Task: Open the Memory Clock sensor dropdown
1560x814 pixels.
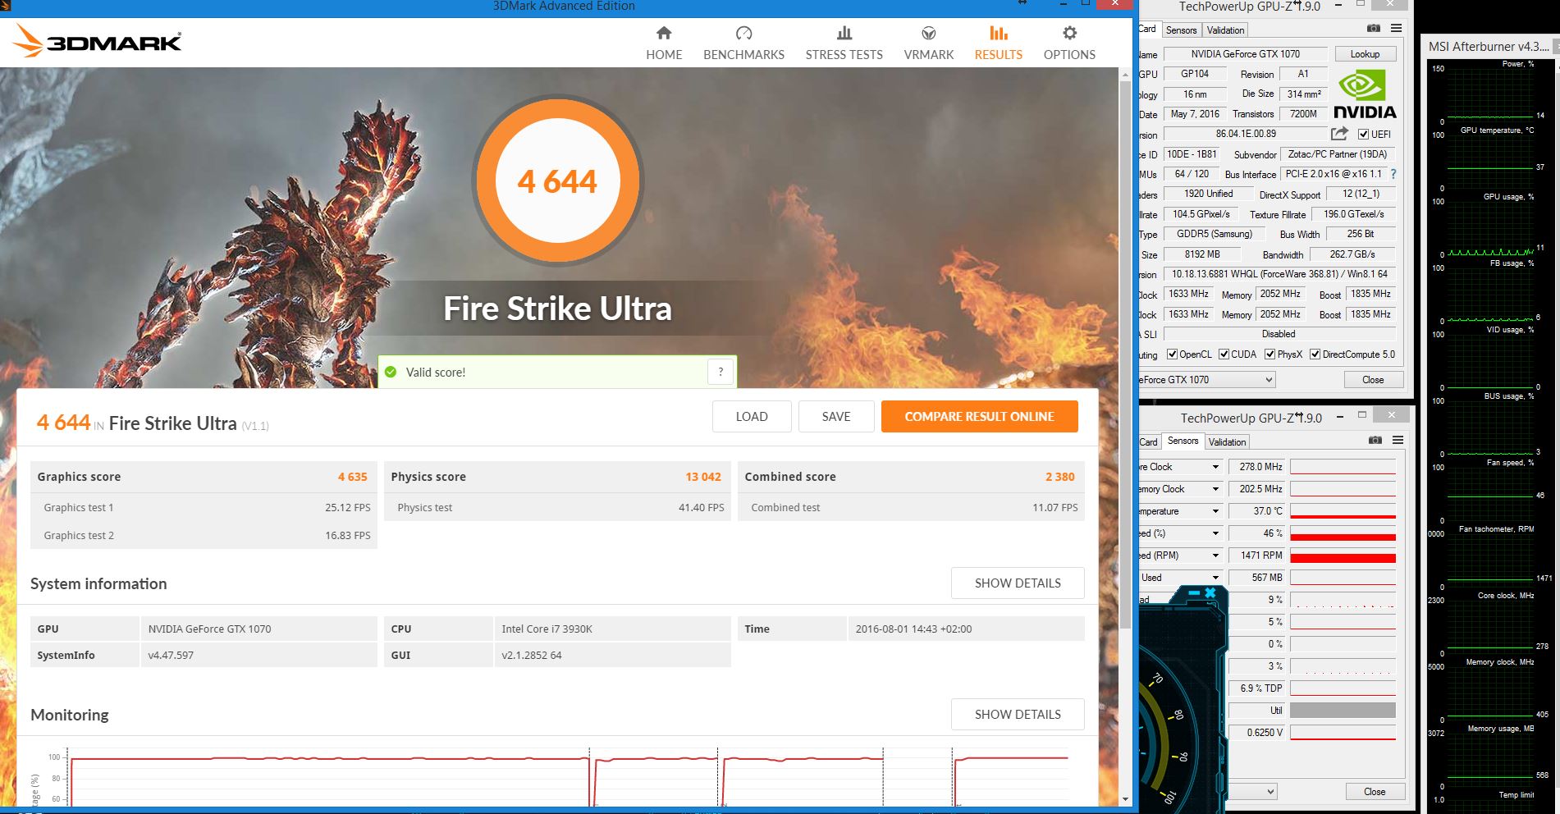Action: (x=1216, y=489)
